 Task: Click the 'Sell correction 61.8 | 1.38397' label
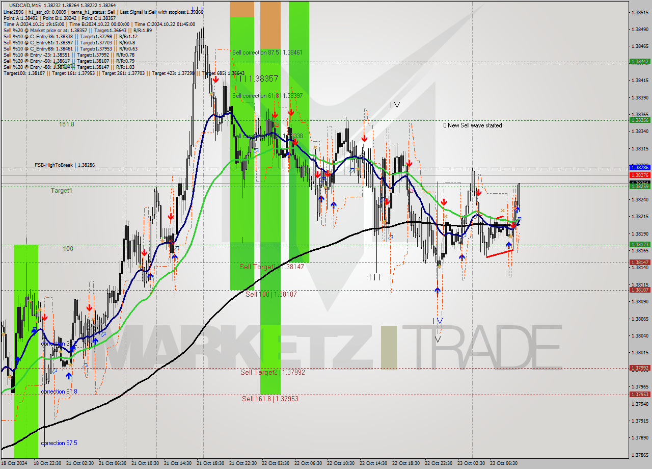[x=267, y=96]
